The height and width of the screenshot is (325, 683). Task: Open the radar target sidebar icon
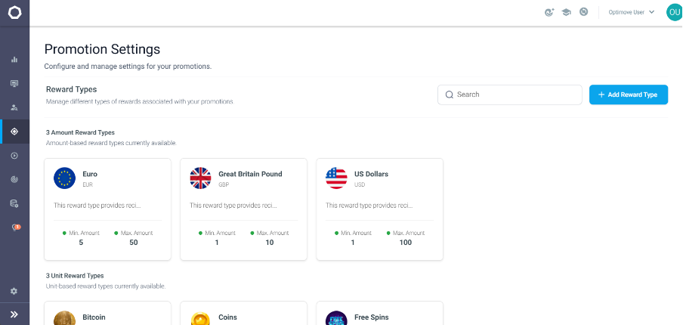(14, 179)
